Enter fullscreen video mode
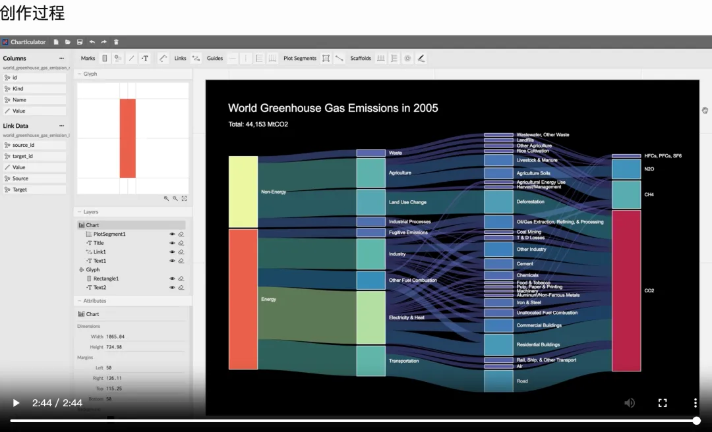Viewport: 712px width, 432px height. (x=663, y=403)
